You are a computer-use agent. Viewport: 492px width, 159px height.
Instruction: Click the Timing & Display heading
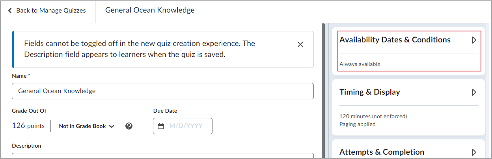point(370,92)
